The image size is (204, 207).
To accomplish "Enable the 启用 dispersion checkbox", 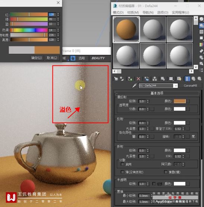I will [x=122, y=164].
